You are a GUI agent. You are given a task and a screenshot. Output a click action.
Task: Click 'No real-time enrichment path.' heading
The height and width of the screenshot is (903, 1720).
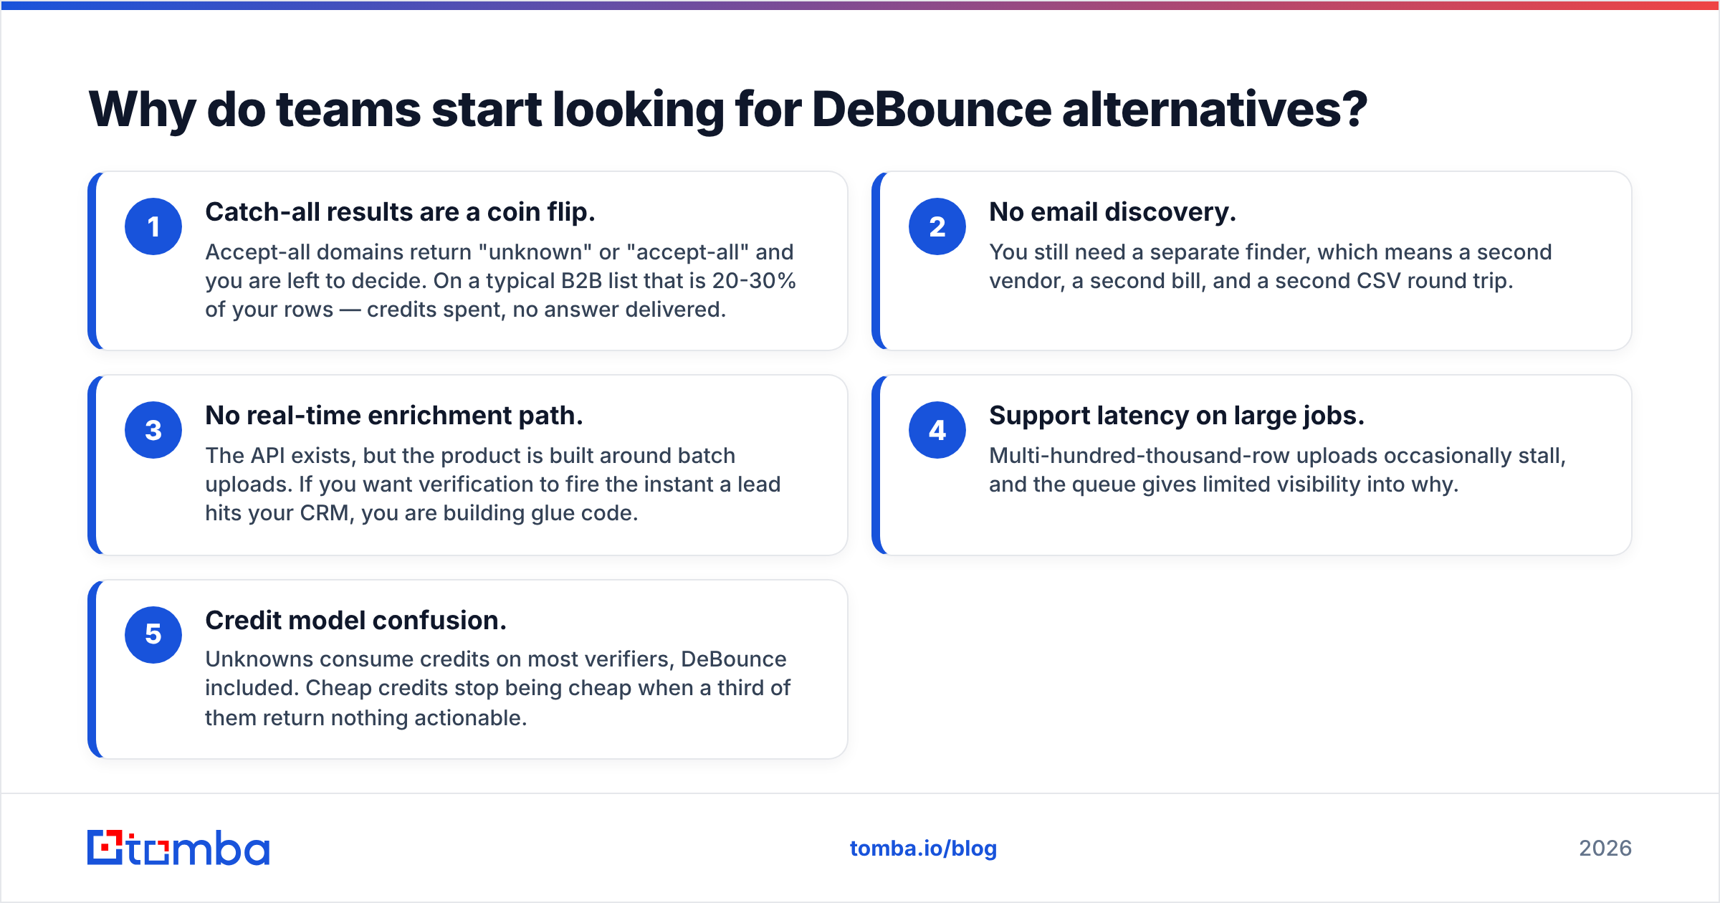coord(394,416)
